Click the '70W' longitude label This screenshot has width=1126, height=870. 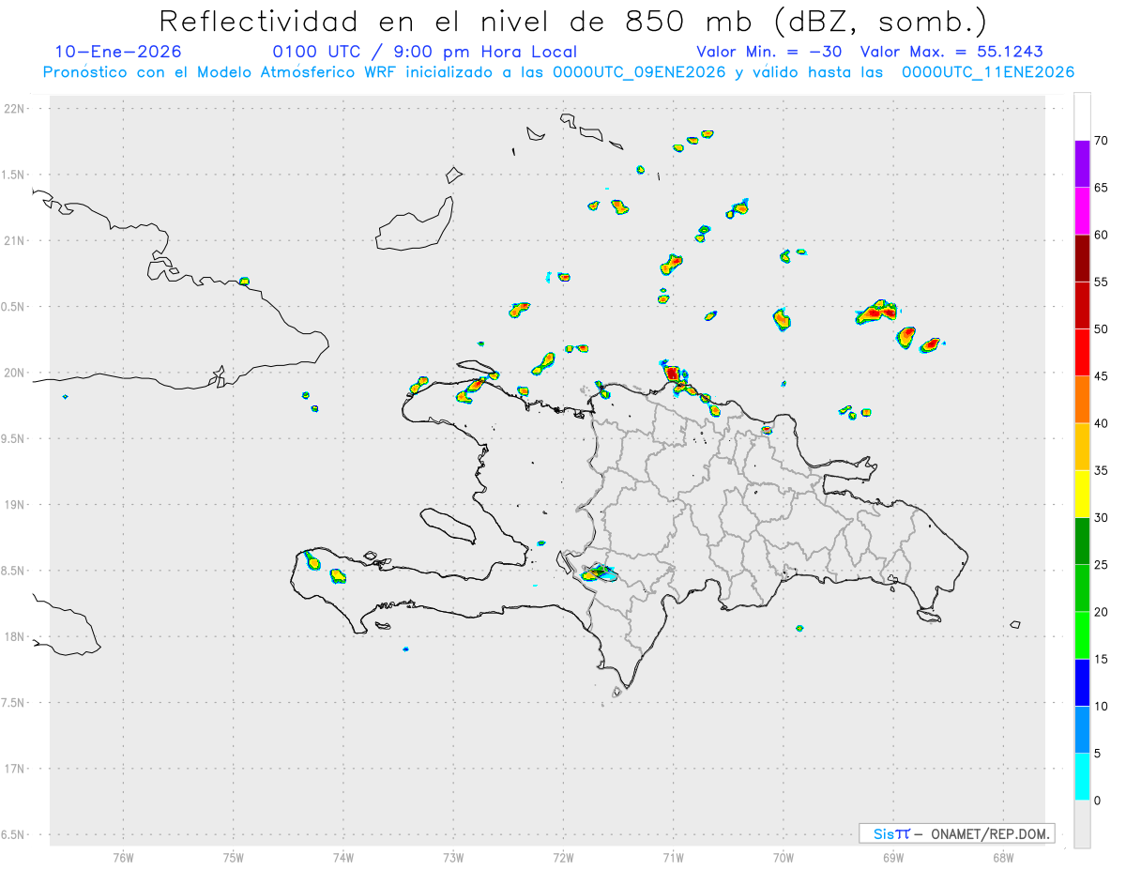pyautogui.click(x=784, y=857)
